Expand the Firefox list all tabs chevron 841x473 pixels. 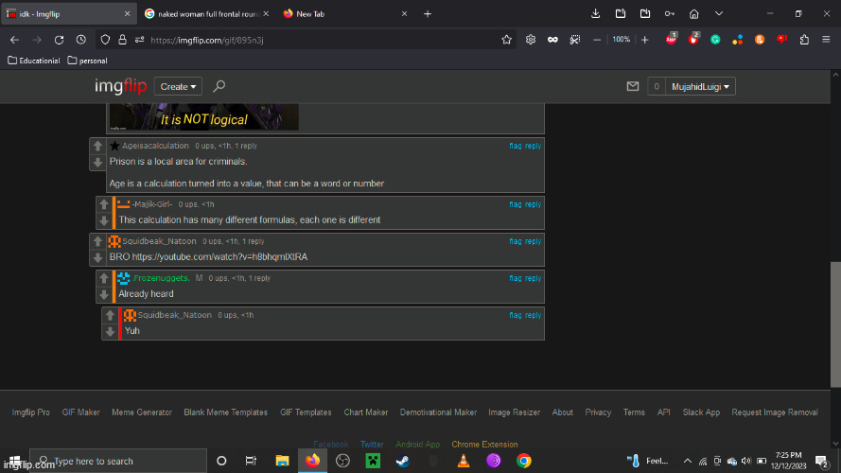[x=719, y=14]
